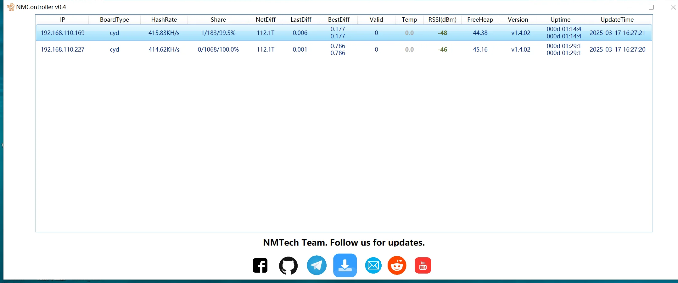678x283 pixels.
Task: Click the Uptime column header
Action: 560,19
